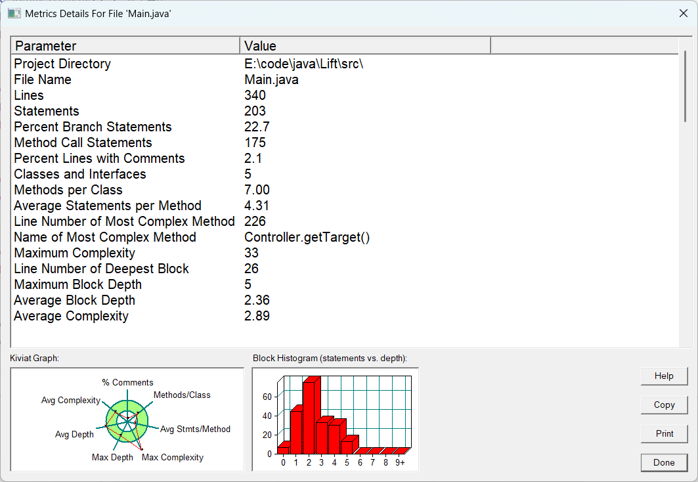Click the Kiviat graph chart
The width and height of the screenshot is (698, 482).
pos(127,420)
